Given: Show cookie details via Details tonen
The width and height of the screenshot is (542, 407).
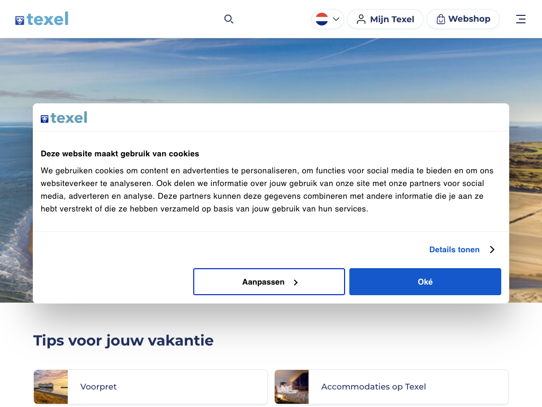Looking at the screenshot, I should click(x=454, y=250).
